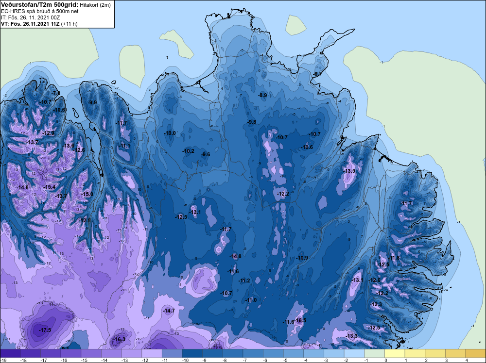Click the 0 label on the legend scale
The height and width of the screenshot is (363, 486).
(x=385, y=360)
